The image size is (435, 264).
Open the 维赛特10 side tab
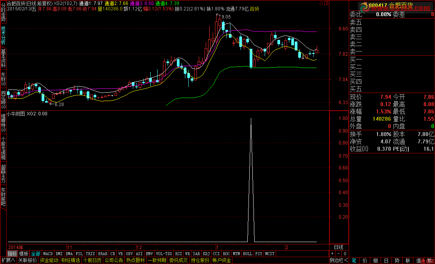pos(3,123)
